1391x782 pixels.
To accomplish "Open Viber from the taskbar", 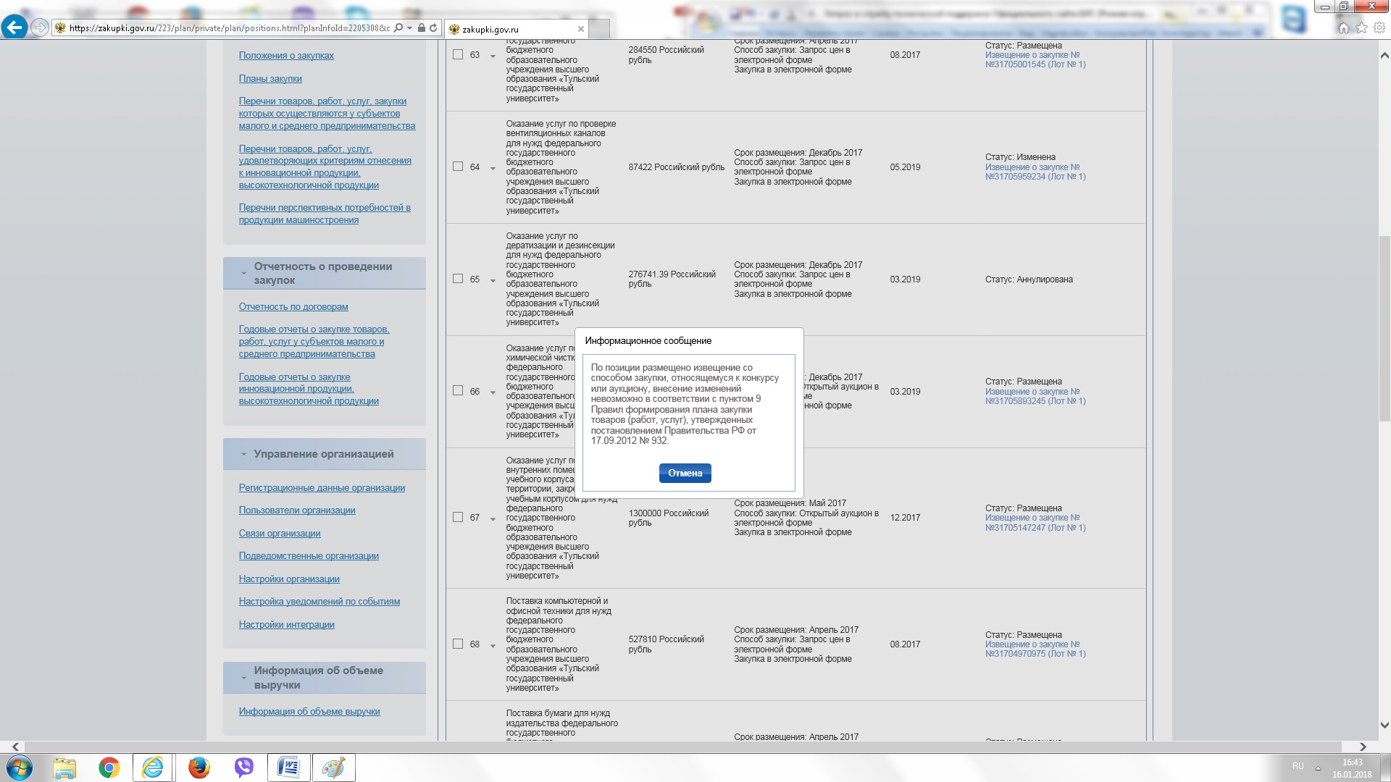I will [x=243, y=768].
